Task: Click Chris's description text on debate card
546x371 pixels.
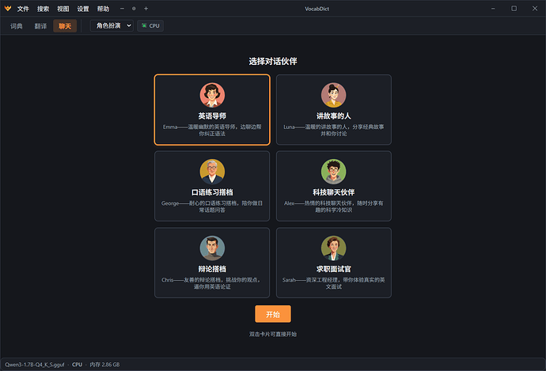Action: pos(212,283)
